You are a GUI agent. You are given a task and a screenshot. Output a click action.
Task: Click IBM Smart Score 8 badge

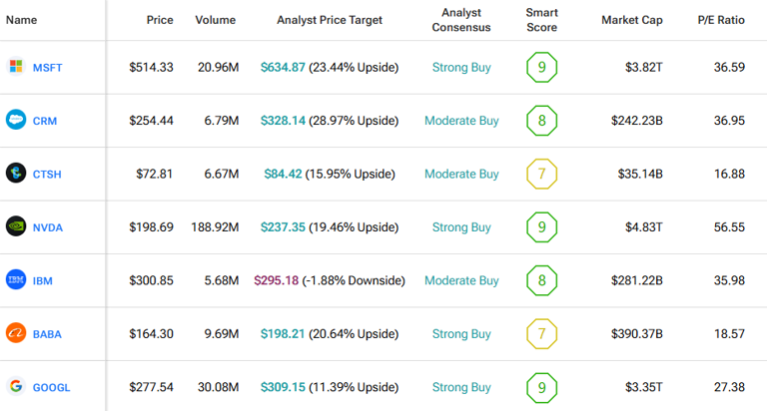pyautogui.click(x=541, y=280)
